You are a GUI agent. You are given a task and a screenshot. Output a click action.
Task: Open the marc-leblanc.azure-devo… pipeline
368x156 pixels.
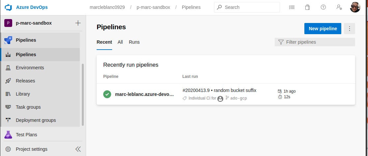click(144, 94)
